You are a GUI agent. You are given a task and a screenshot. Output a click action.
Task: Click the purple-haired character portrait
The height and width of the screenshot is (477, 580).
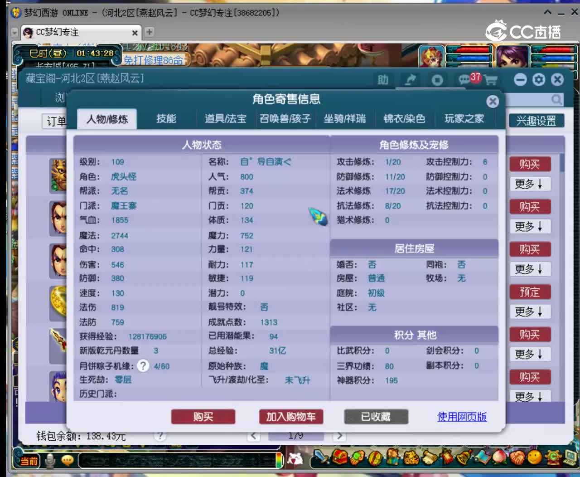[512, 56]
